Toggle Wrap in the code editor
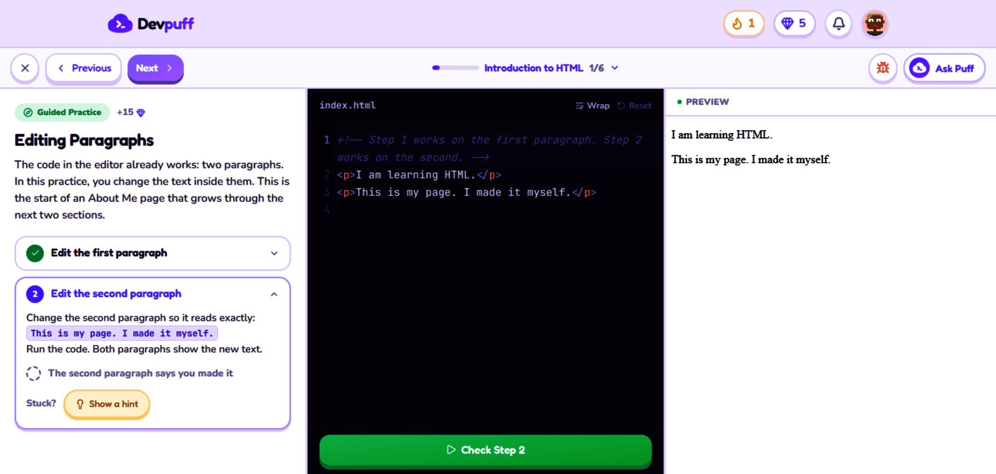Image resolution: width=996 pixels, height=474 pixels. click(x=593, y=106)
